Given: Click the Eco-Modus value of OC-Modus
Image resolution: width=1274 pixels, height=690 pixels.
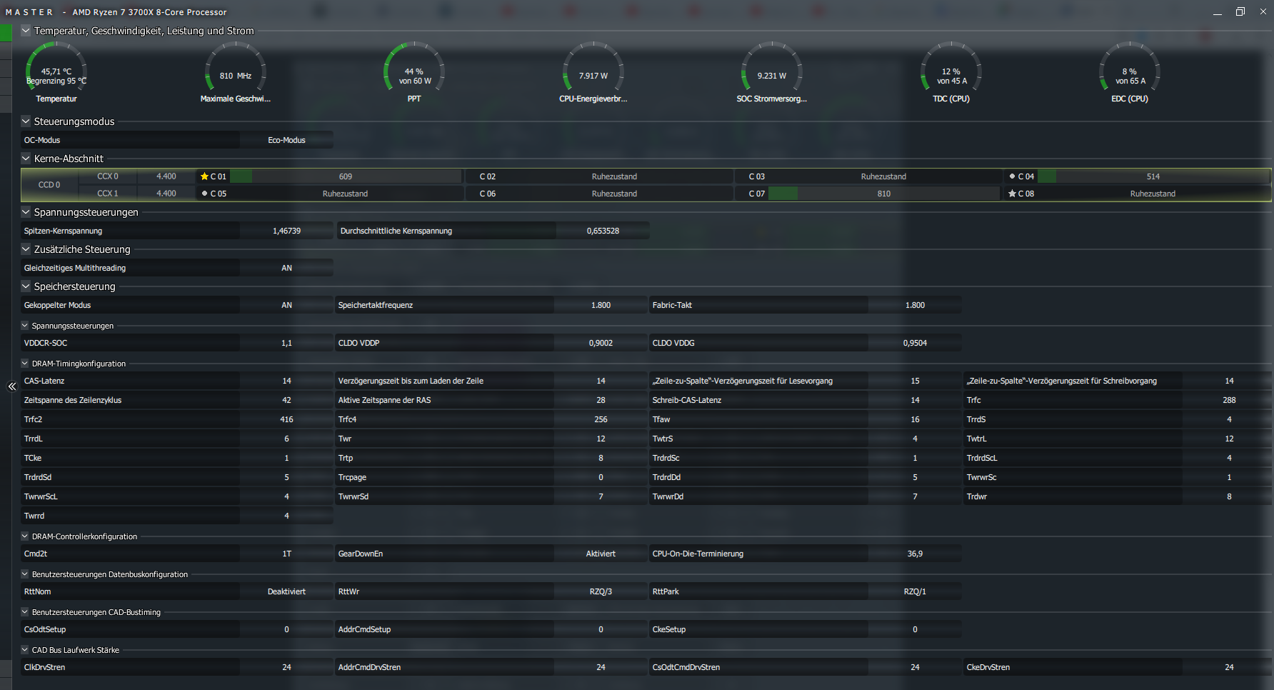Looking at the screenshot, I should pyautogui.click(x=286, y=140).
